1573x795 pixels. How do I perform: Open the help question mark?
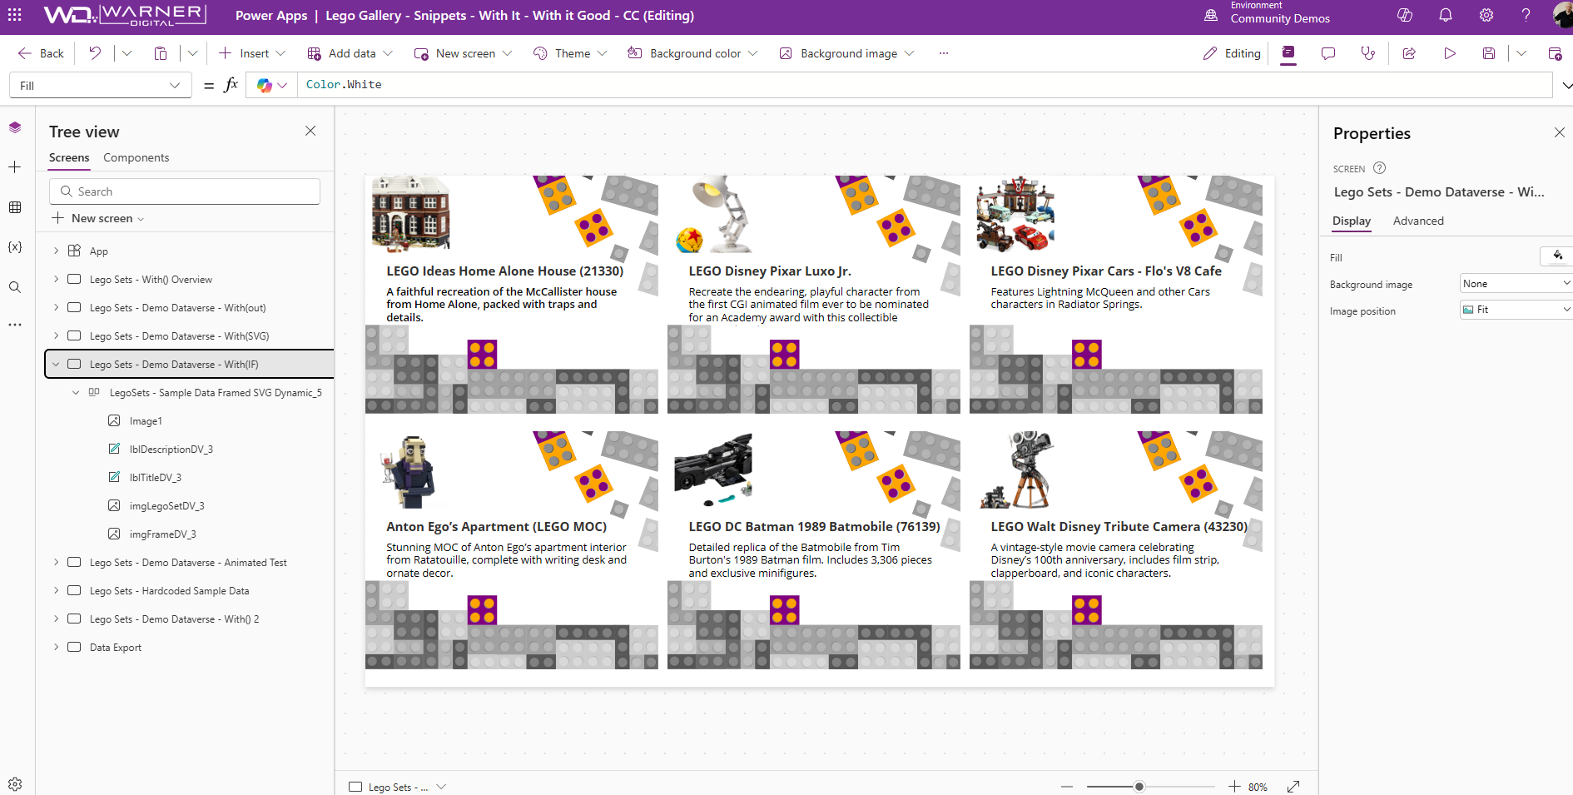pos(1526,15)
